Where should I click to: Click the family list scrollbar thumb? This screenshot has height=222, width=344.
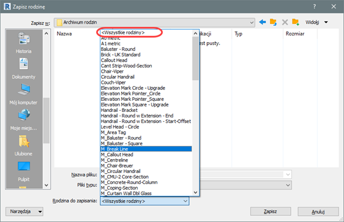click(195, 58)
